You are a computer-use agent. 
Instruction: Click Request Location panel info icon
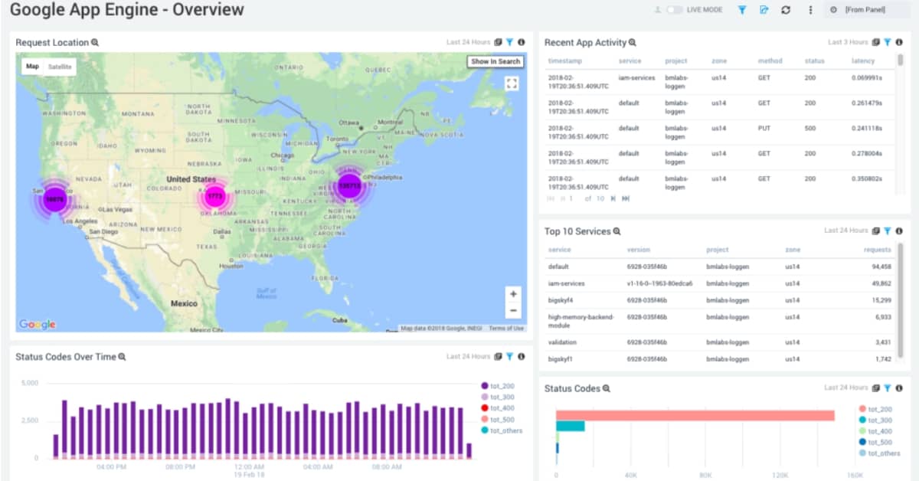tap(522, 43)
